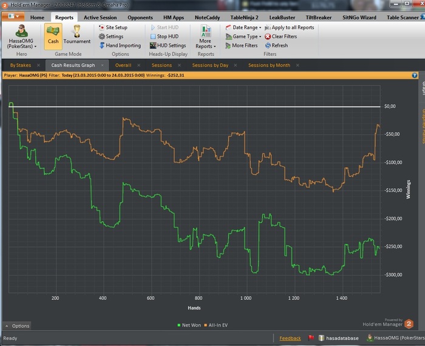Click the blue help icon

(415, 75)
